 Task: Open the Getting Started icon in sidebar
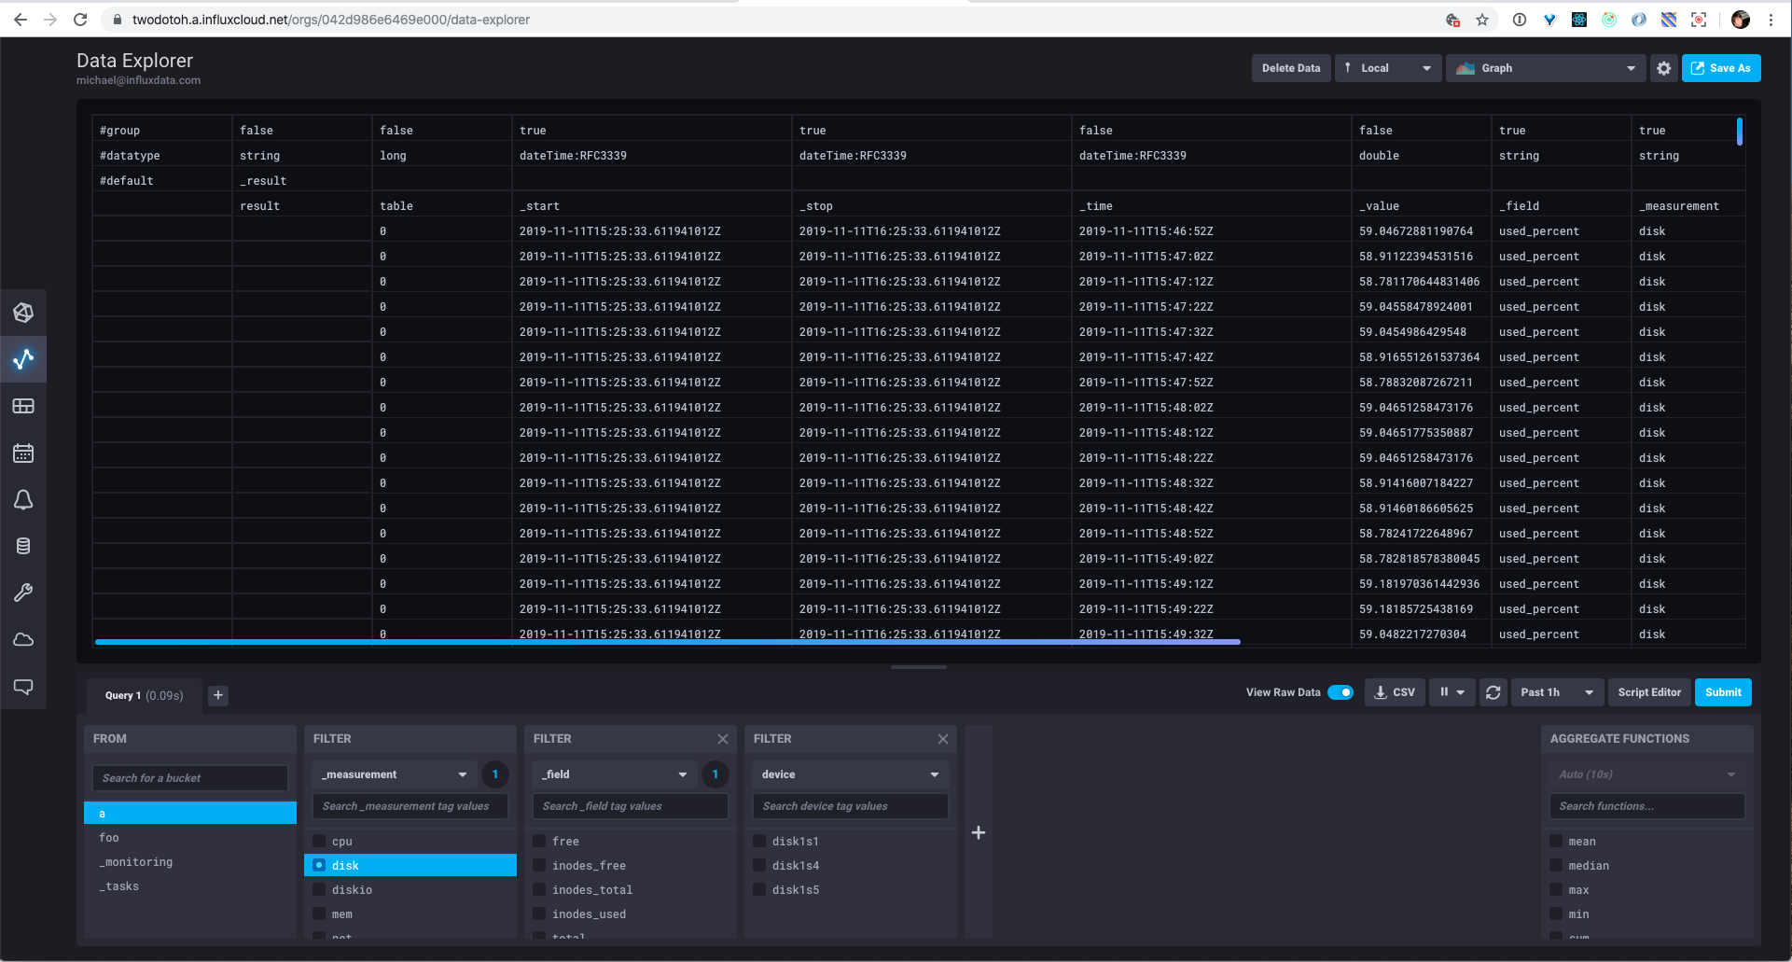(23, 313)
